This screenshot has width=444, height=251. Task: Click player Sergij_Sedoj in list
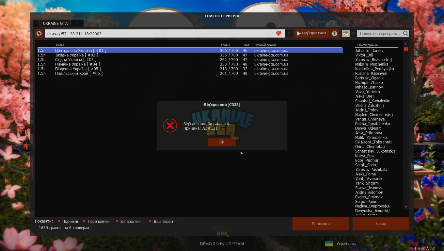coord(366,165)
